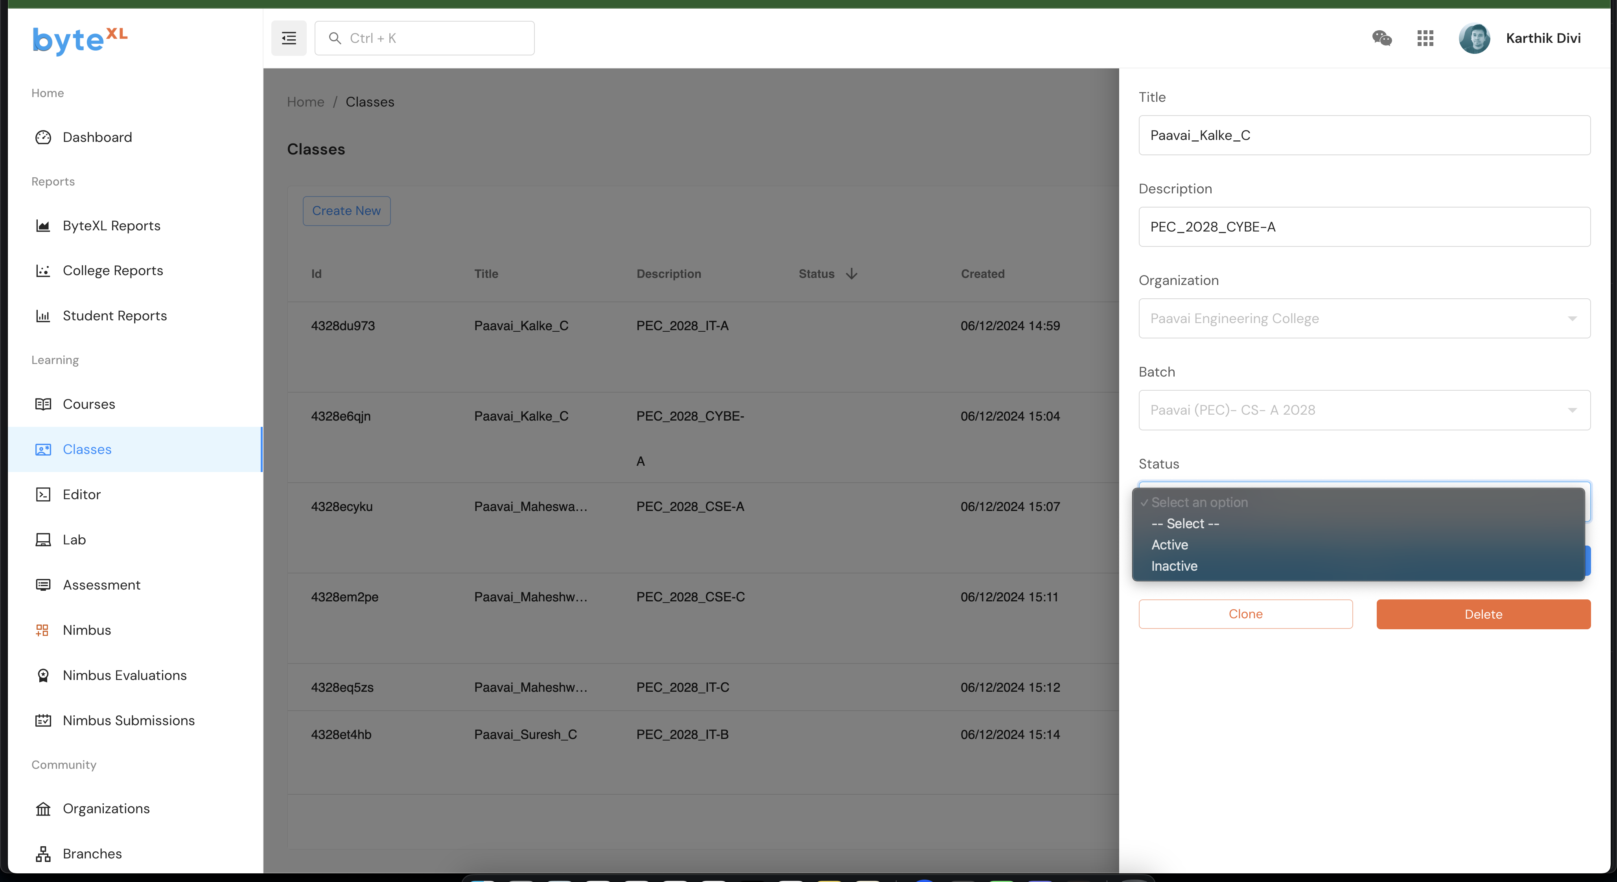
Task: Click the Editor terminal icon
Action: point(43,494)
